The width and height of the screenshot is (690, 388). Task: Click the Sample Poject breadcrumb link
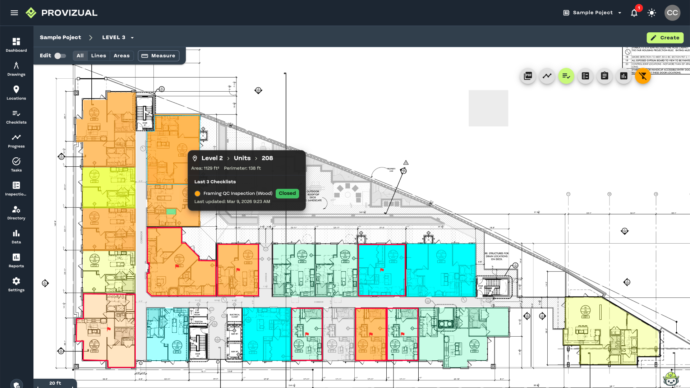point(60,37)
